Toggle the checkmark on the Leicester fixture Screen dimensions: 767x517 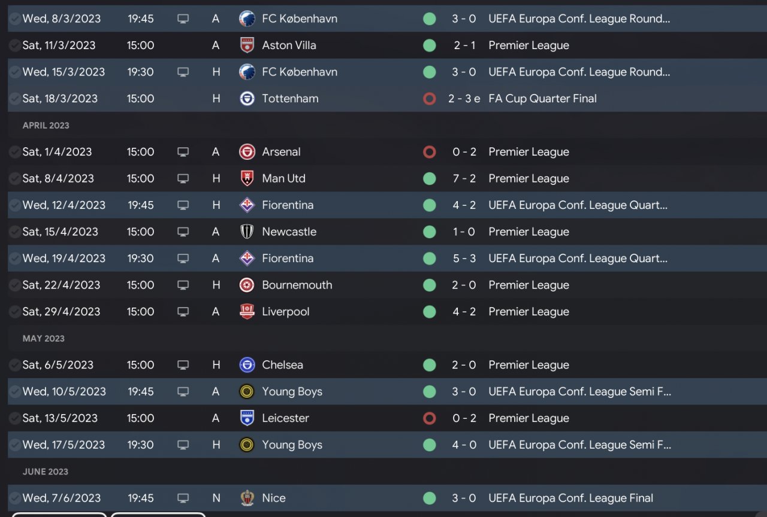[x=14, y=418]
